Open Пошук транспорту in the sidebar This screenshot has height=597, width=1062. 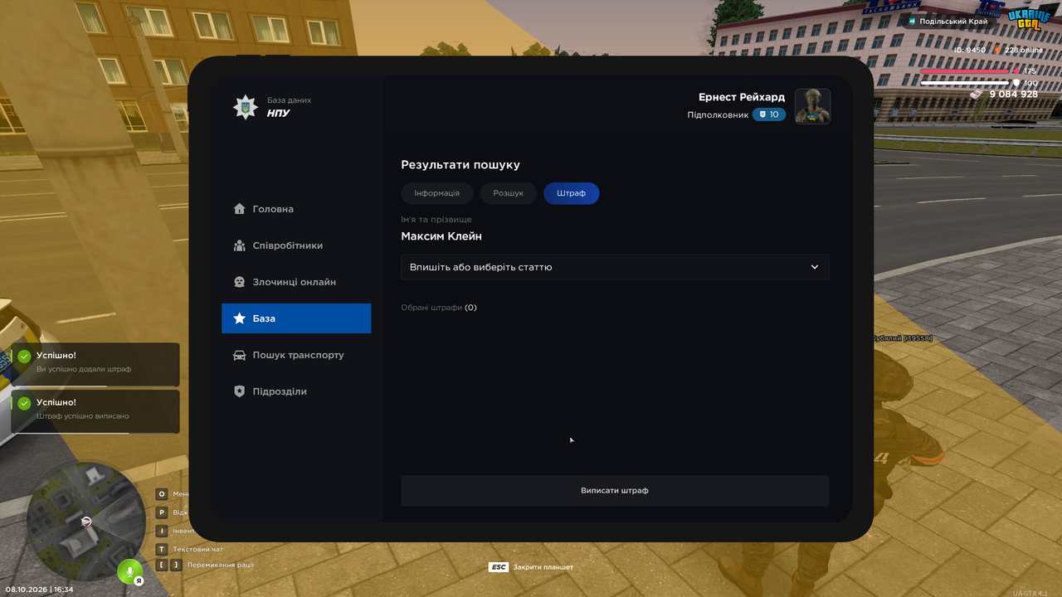point(296,355)
